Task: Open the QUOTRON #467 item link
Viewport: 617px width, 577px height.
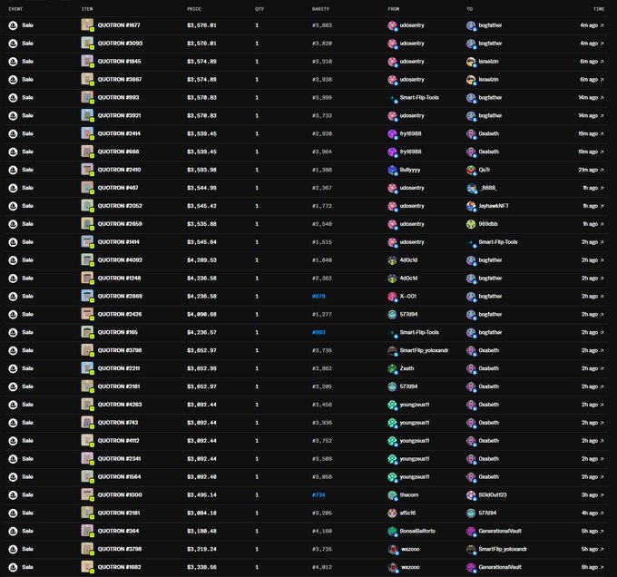Action: coord(118,188)
